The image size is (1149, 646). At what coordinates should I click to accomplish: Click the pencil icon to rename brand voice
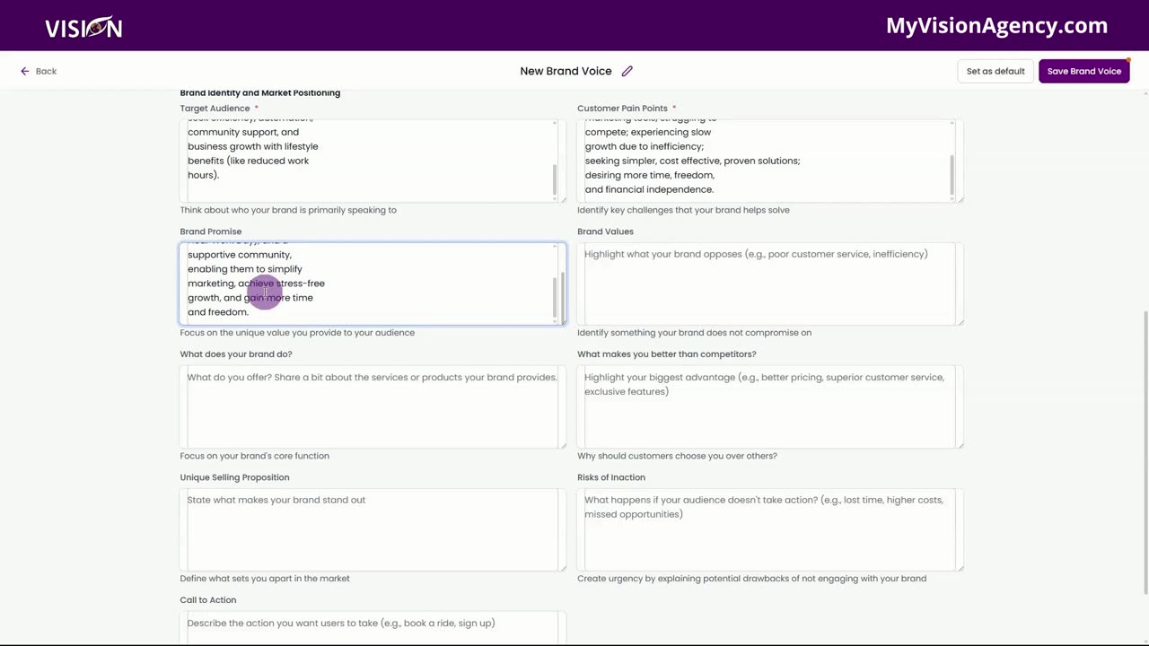coord(627,71)
